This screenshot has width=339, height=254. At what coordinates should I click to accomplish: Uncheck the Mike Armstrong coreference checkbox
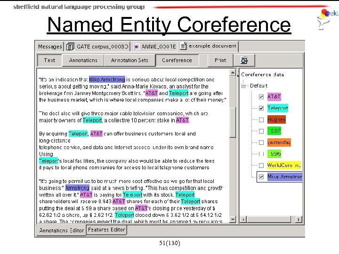tap(261, 177)
